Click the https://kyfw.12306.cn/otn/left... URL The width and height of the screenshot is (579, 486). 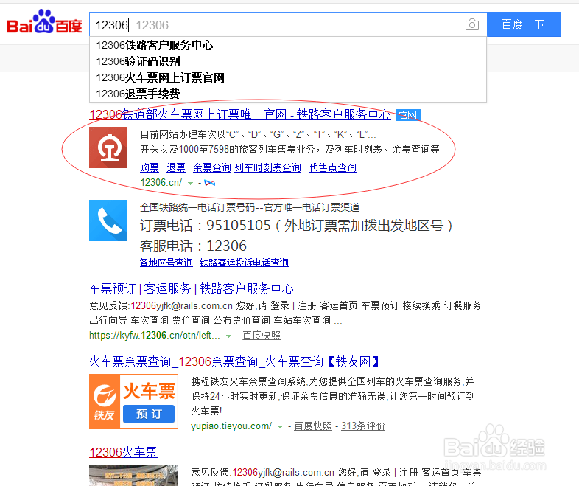(155, 336)
